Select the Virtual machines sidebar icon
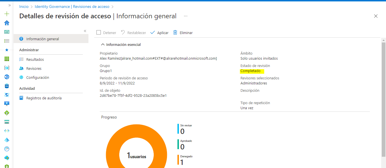386x168 pixels. click(x=6, y=104)
